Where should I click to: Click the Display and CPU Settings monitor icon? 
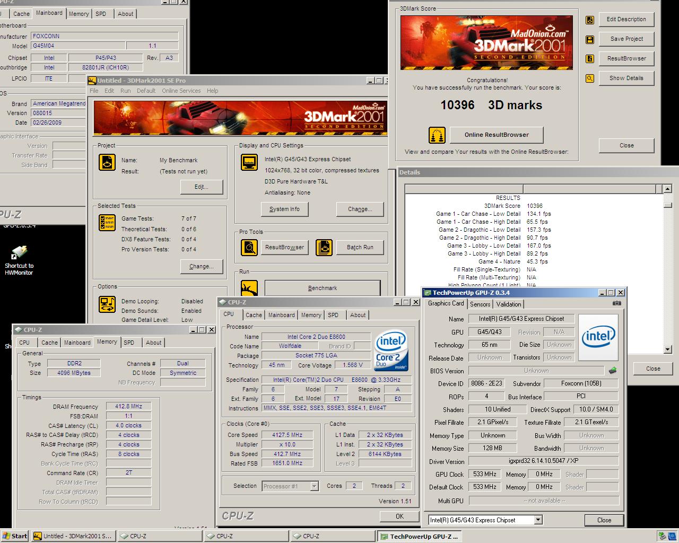249,162
